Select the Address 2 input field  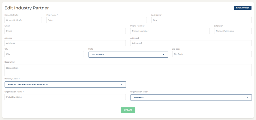click(191, 43)
